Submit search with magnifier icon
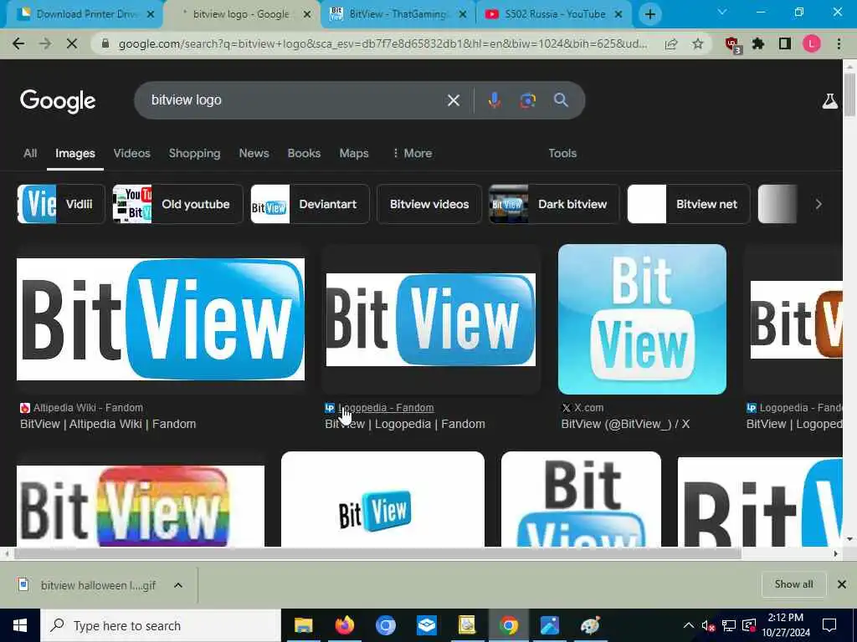 coord(561,100)
